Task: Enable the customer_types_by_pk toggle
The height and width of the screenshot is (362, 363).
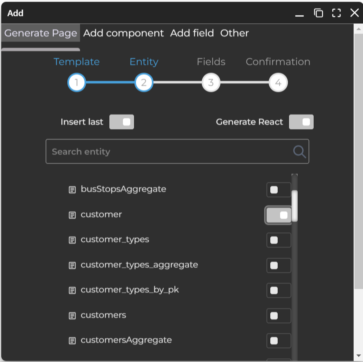Action: click(279, 290)
